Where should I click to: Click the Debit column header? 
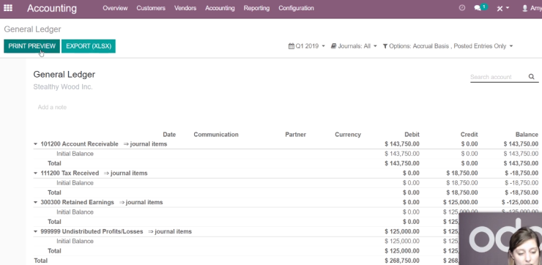pyautogui.click(x=412, y=135)
